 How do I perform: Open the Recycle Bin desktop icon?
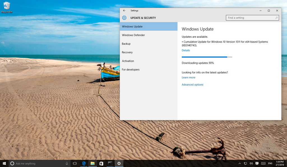tap(7, 8)
